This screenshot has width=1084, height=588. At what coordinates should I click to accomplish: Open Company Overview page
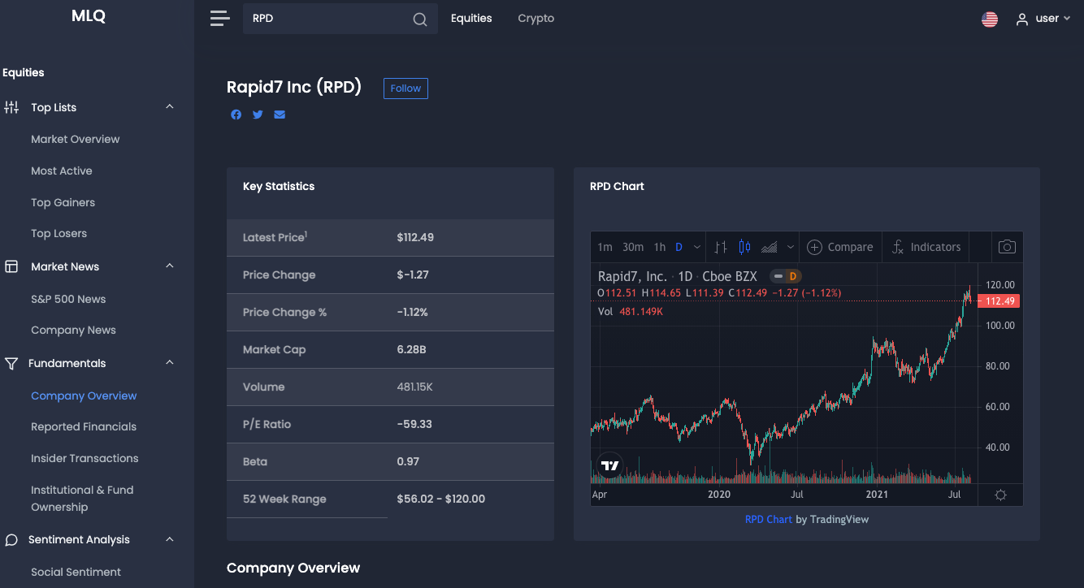85,396
